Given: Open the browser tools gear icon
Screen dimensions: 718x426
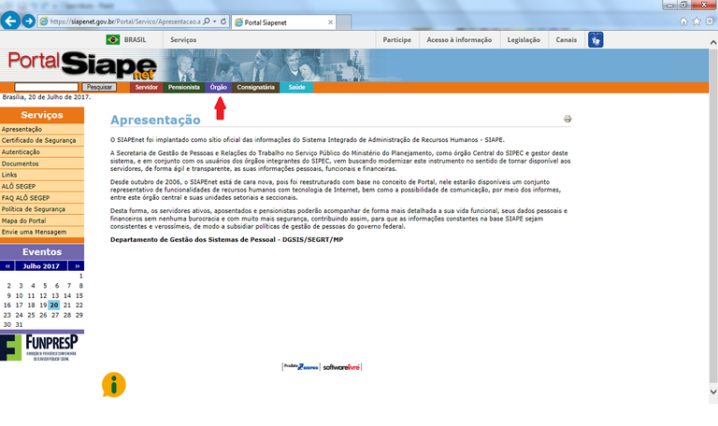Looking at the screenshot, I should point(710,21).
